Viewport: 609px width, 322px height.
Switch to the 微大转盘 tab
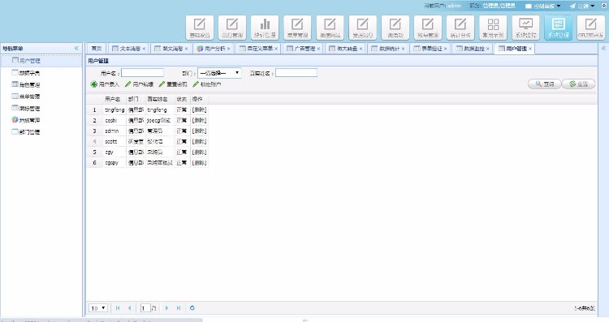(x=344, y=49)
